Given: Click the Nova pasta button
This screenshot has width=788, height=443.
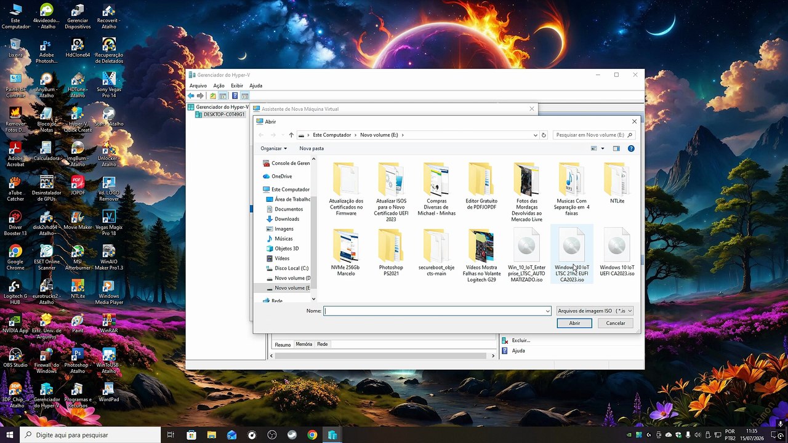Looking at the screenshot, I should (x=312, y=148).
